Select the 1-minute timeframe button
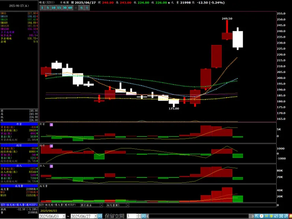 point(42,7)
